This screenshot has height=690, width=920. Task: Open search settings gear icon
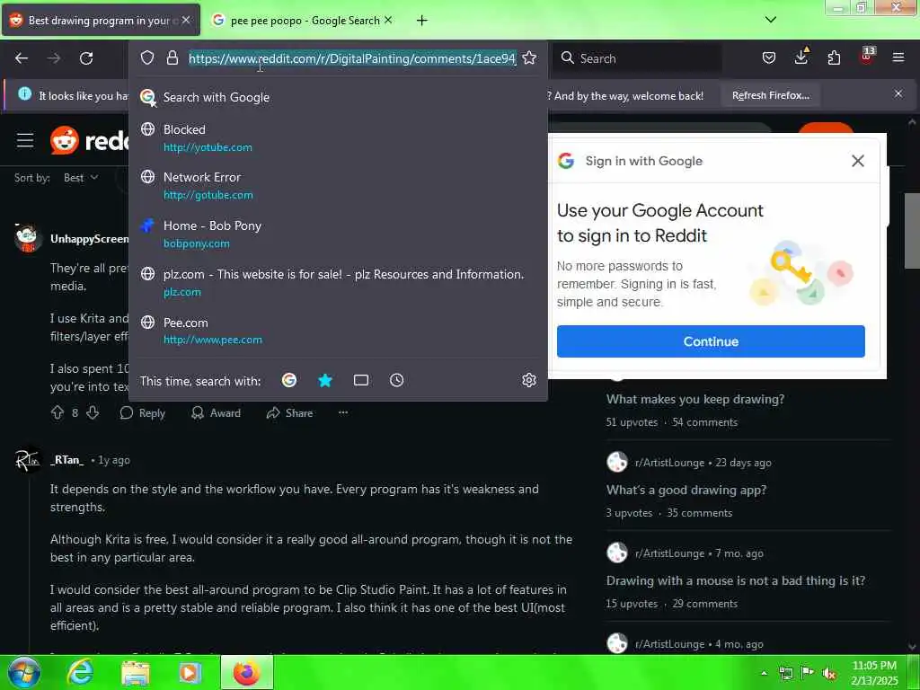click(x=529, y=380)
